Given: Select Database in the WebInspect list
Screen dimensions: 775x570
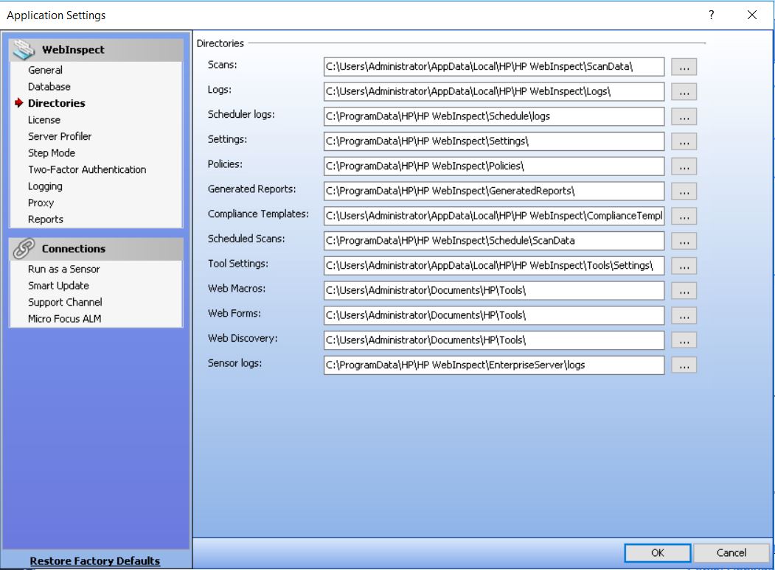Looking at the screenshot, I should (x=49, y=87).
